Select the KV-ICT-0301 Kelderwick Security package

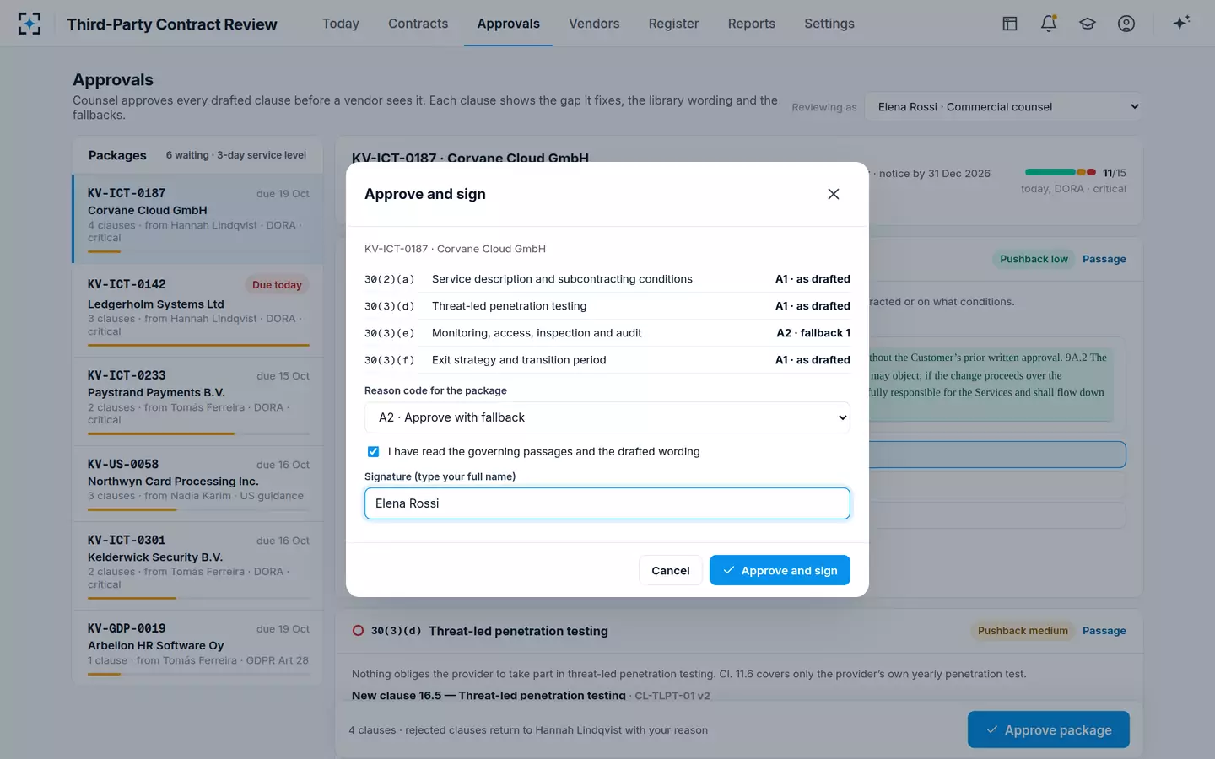198,564
